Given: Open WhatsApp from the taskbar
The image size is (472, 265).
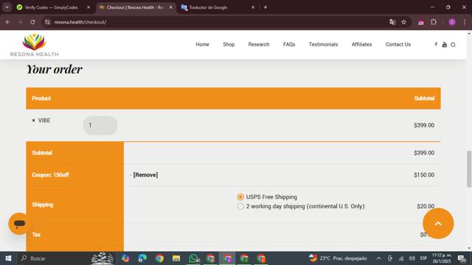Looking at the screenshot, I should (194, 258).
